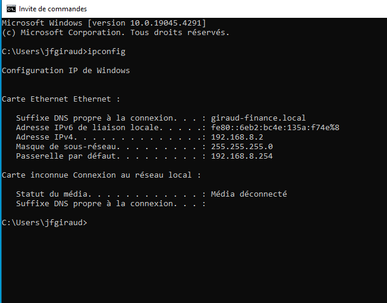Click the IPv6 link-local address fe80::6eb2
This screenshot has width=387, height=303.
pyautogui.click(x=275, y=128)
